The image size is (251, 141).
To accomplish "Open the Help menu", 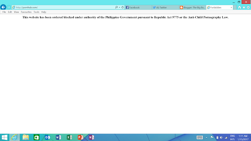I will (x=44, y=12).
